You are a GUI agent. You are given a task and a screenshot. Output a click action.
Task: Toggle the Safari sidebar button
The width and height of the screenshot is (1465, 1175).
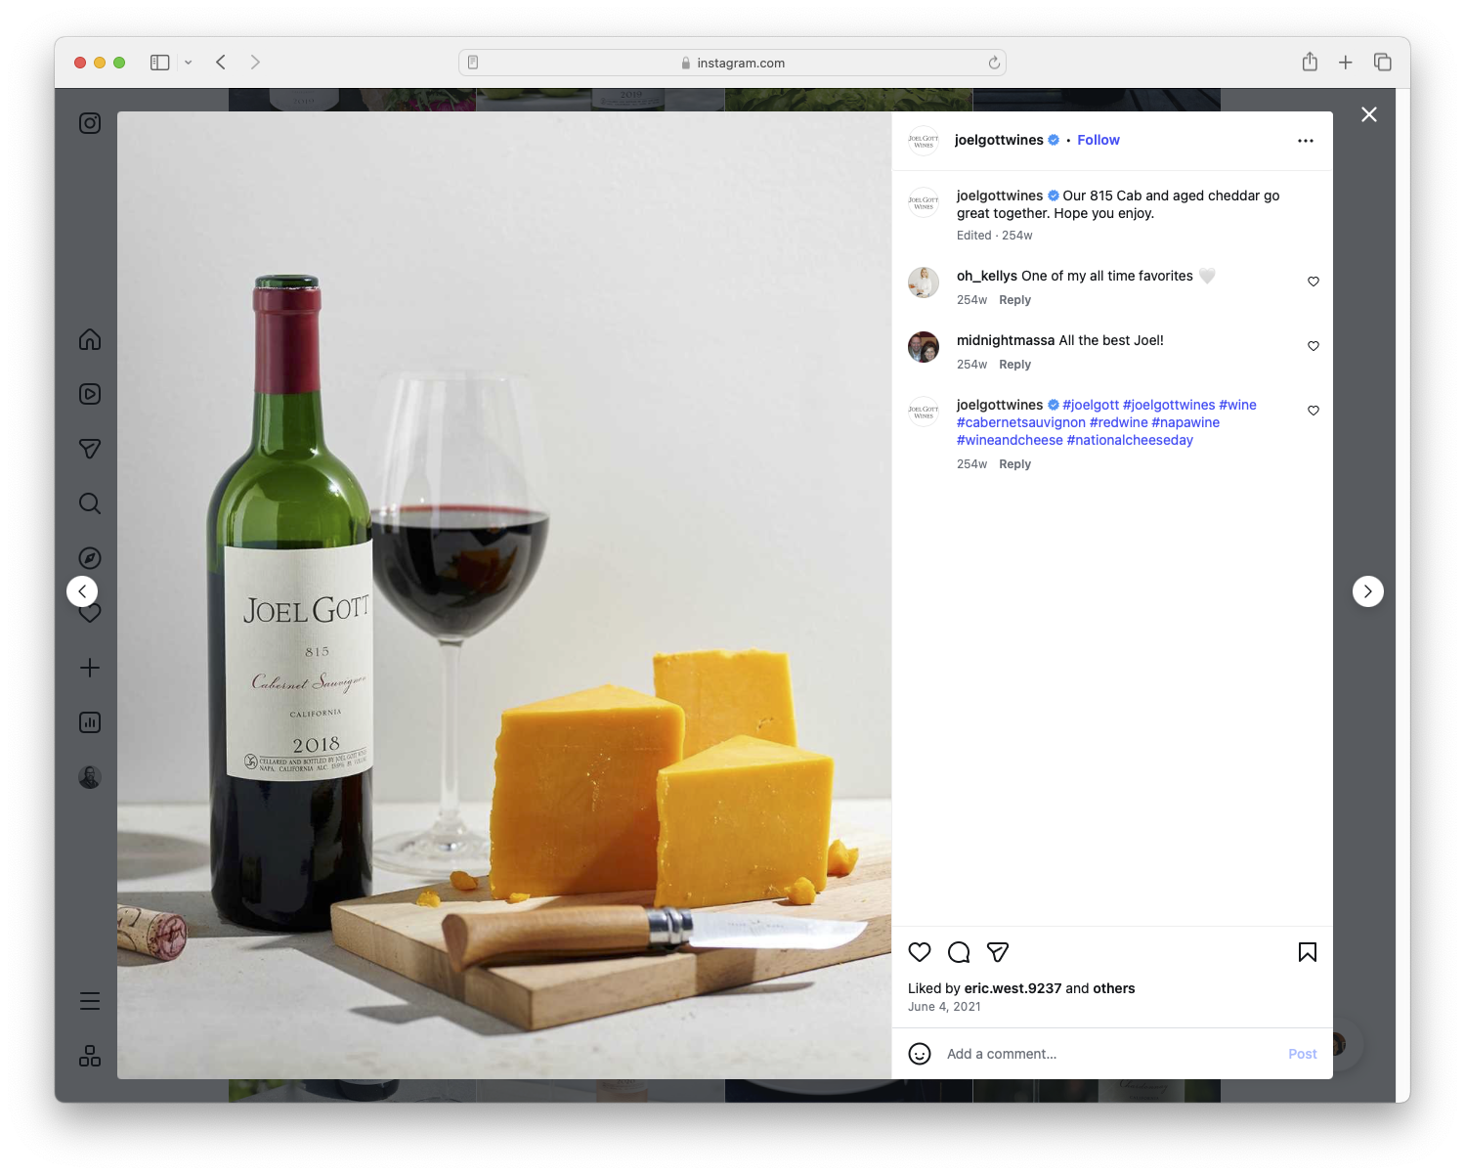click(x=160, y=63)
